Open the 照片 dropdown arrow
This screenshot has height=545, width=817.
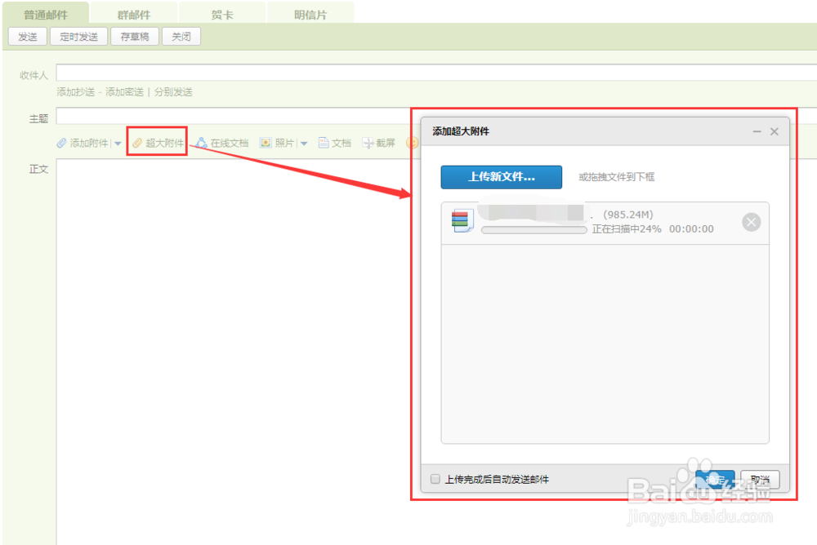pyautogui.click(x=303, y=142)
